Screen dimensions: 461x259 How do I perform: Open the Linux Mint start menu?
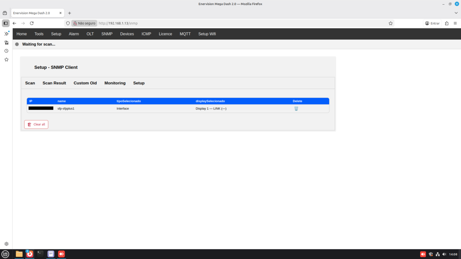click(5, 254)
